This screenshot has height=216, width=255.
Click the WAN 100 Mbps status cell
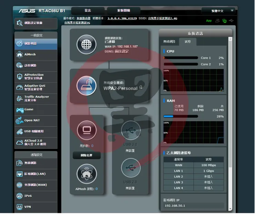pyautogui.click(x=208, y=165)
